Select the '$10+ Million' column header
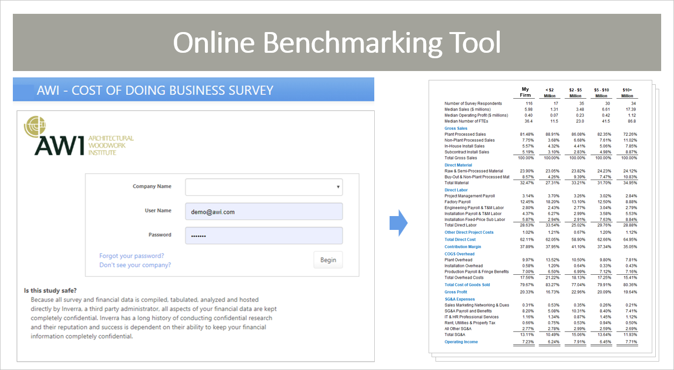Image resolution: width=674 pixels, height=370 pixels. pyautogui.click(x=627, y=93)
